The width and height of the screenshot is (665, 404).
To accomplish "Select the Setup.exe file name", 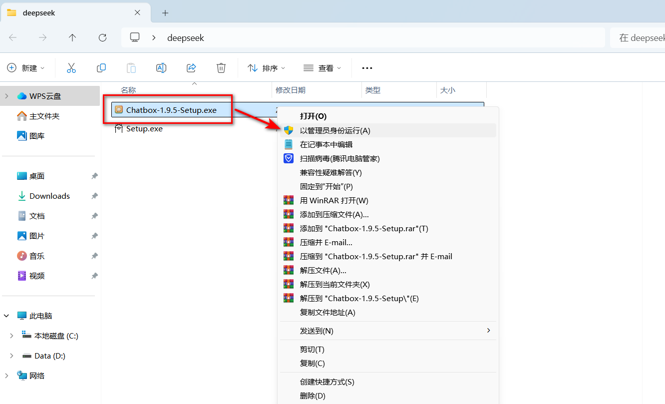I will pos(144,128).
